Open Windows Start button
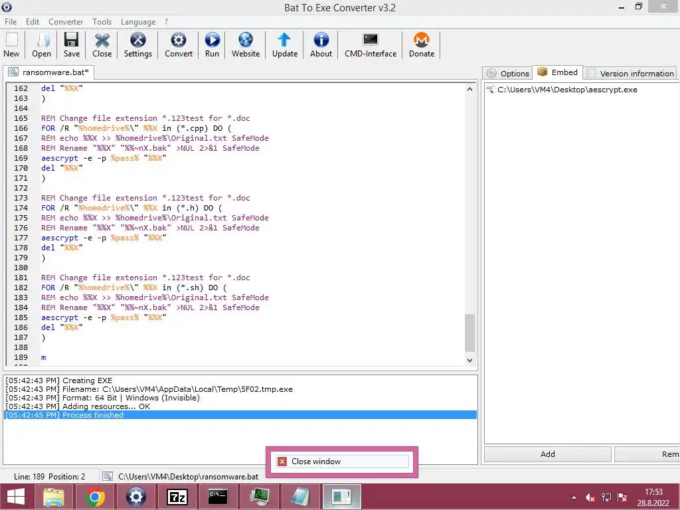680x510 pixels. [x=16, y=497]
